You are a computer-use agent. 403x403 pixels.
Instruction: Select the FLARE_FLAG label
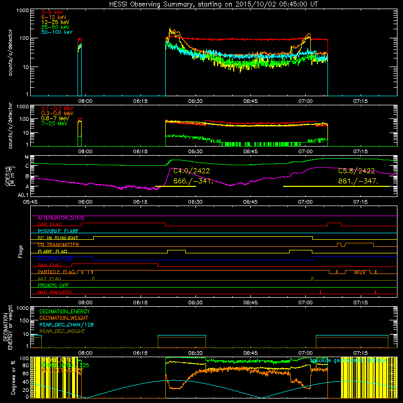pos(52,251)
